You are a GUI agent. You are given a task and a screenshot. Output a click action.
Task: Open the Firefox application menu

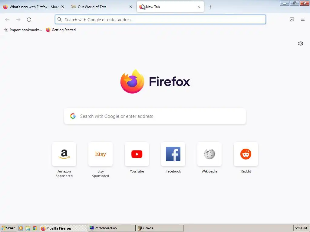pyautogui.click(x=303, y=19)
